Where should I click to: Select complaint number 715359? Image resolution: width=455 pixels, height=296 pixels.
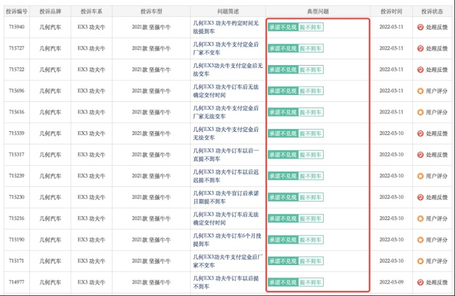point(17,133)
